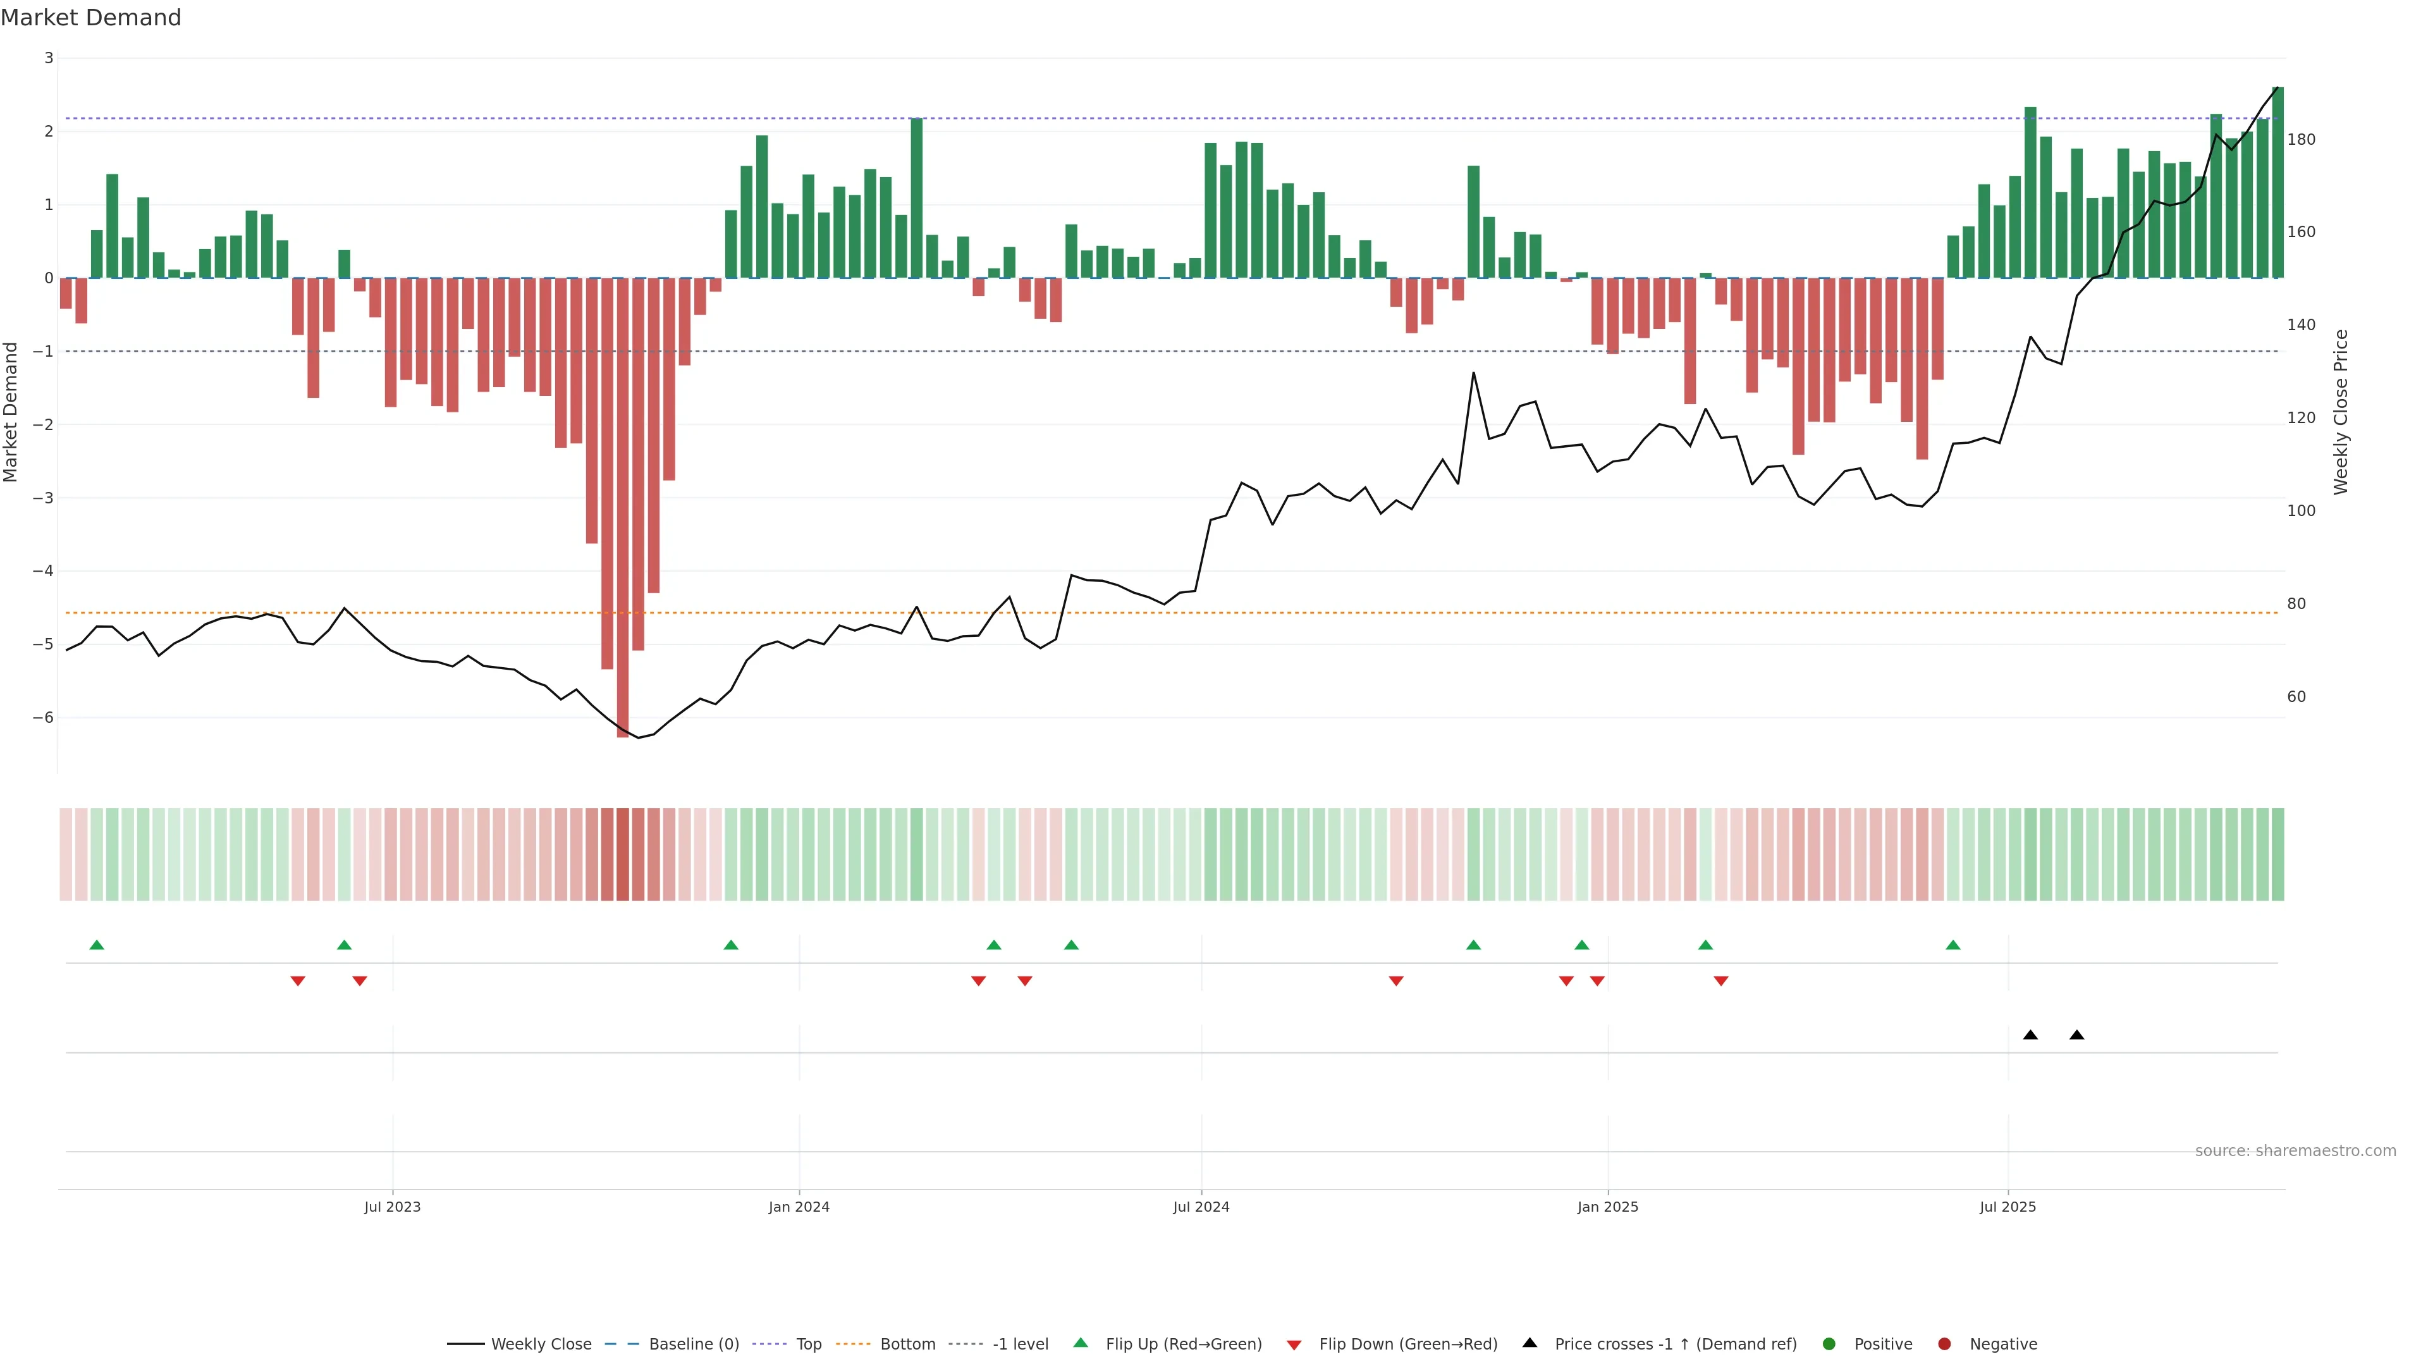Click the green Flip Up legend triangle
The image size is (2428, 1366).
(x=1081, y=1343)
